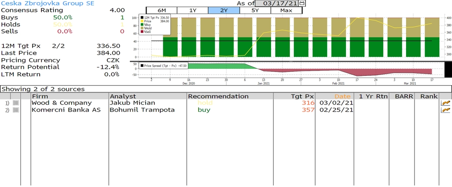The width and height of the screenshot is (452, 187).
Task: Sort table by Firm column
Action: pyautogui.click(x=70, y=96)
